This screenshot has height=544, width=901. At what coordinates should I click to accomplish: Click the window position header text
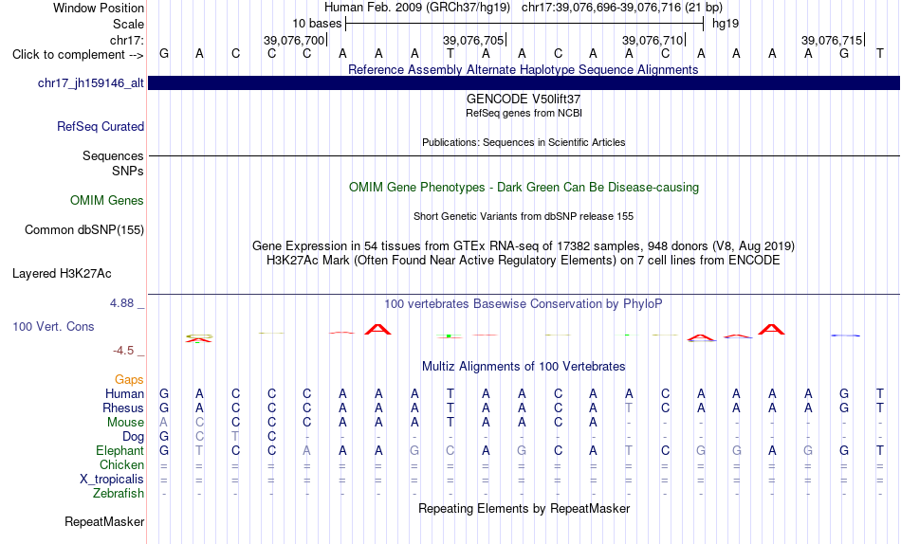(x=523, y=8)
